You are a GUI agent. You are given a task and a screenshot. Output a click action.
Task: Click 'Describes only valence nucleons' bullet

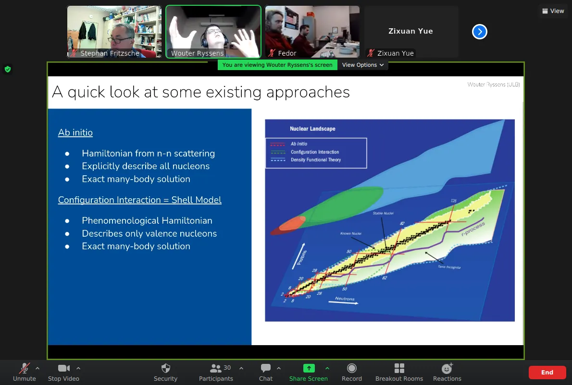(149, 233)
